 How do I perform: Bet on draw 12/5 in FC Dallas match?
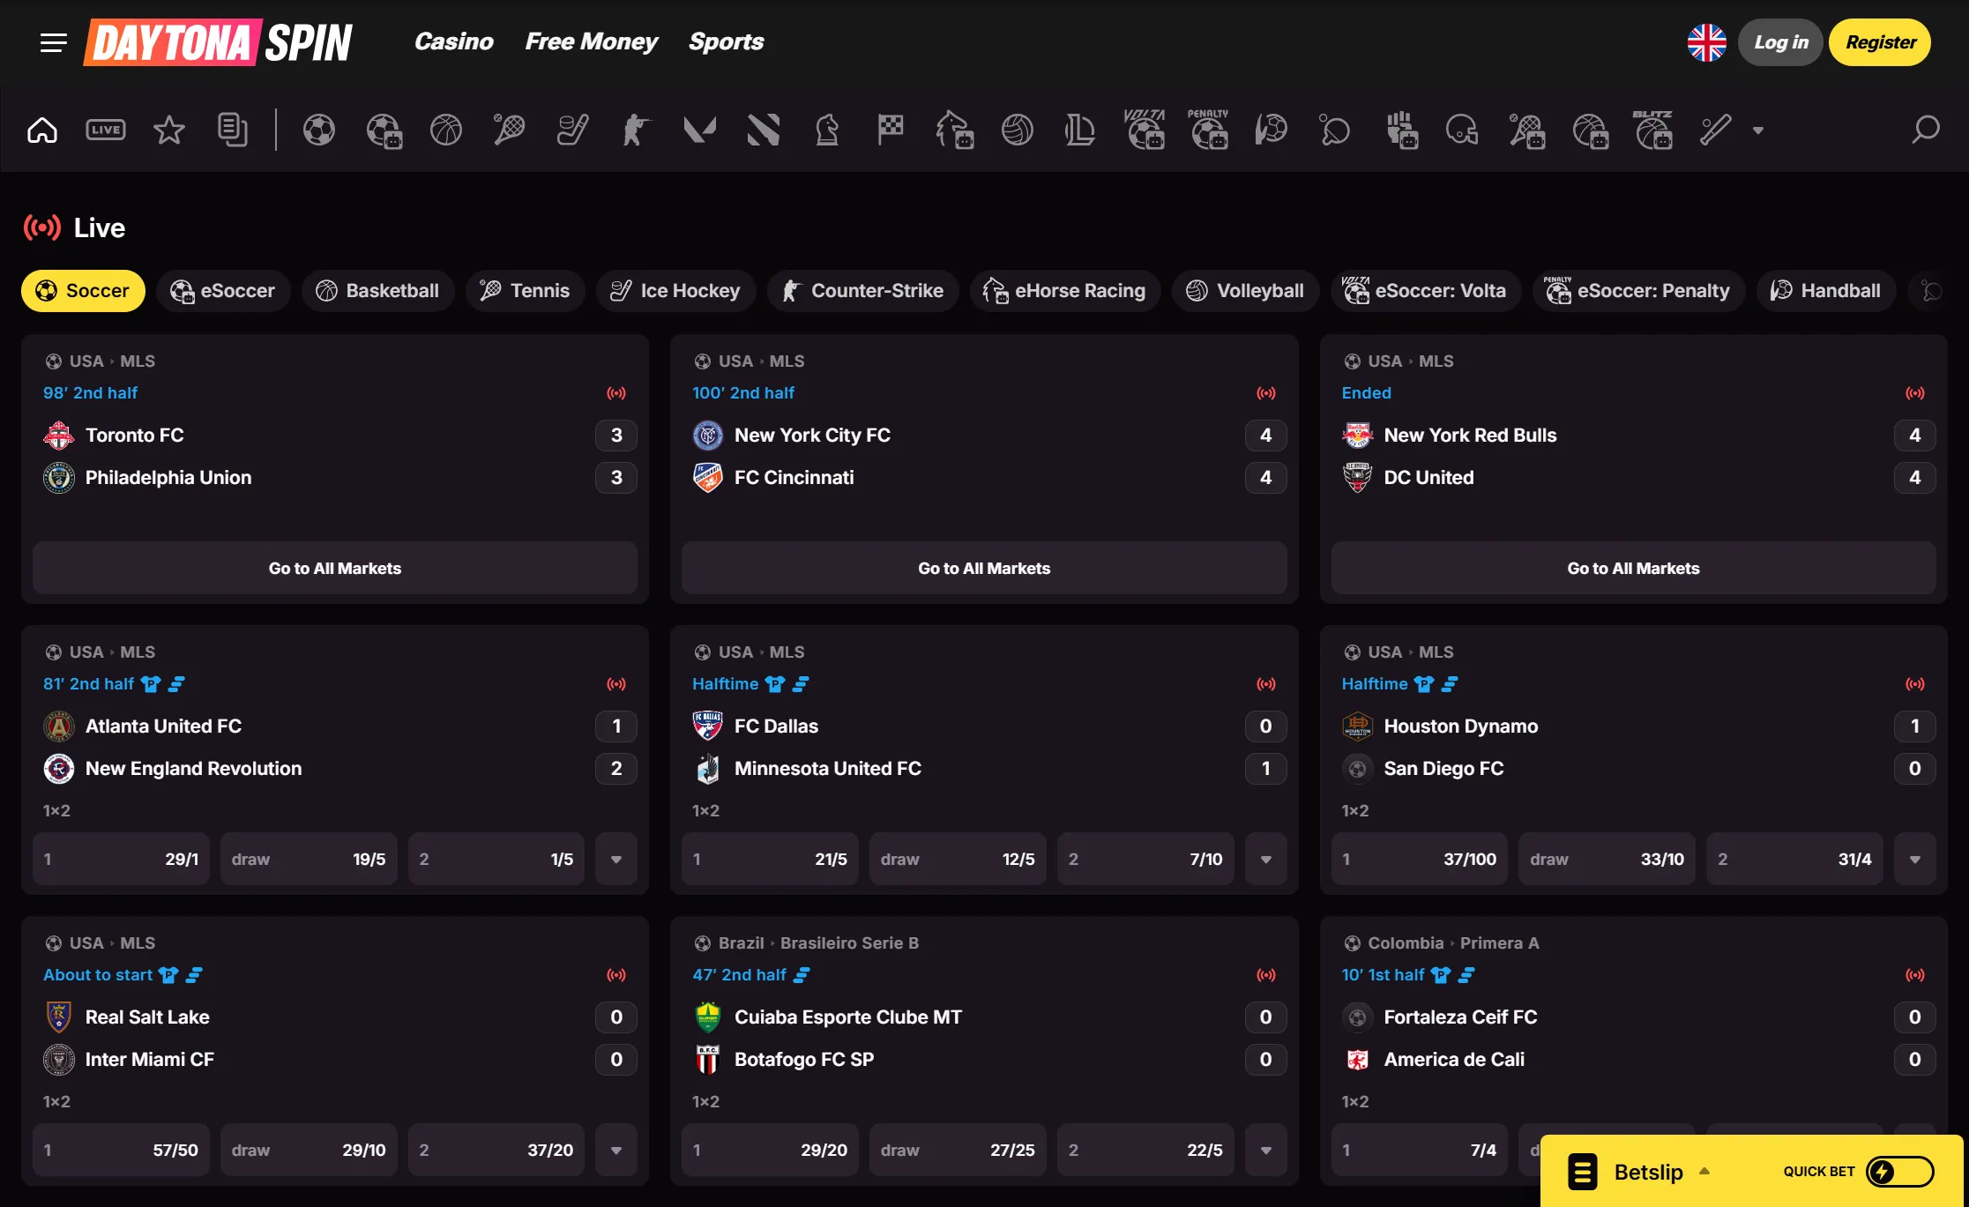point(958,860)
